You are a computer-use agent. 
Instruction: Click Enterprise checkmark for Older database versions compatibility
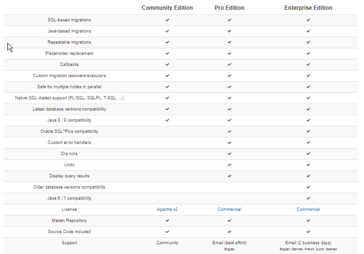coord(308,187)
